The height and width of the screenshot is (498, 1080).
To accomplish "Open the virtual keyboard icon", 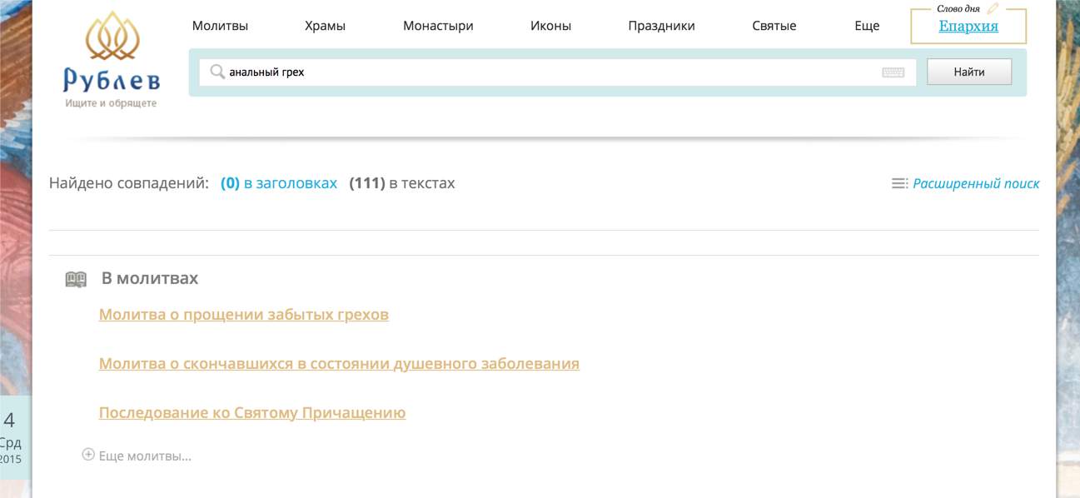I will (893, 72).
